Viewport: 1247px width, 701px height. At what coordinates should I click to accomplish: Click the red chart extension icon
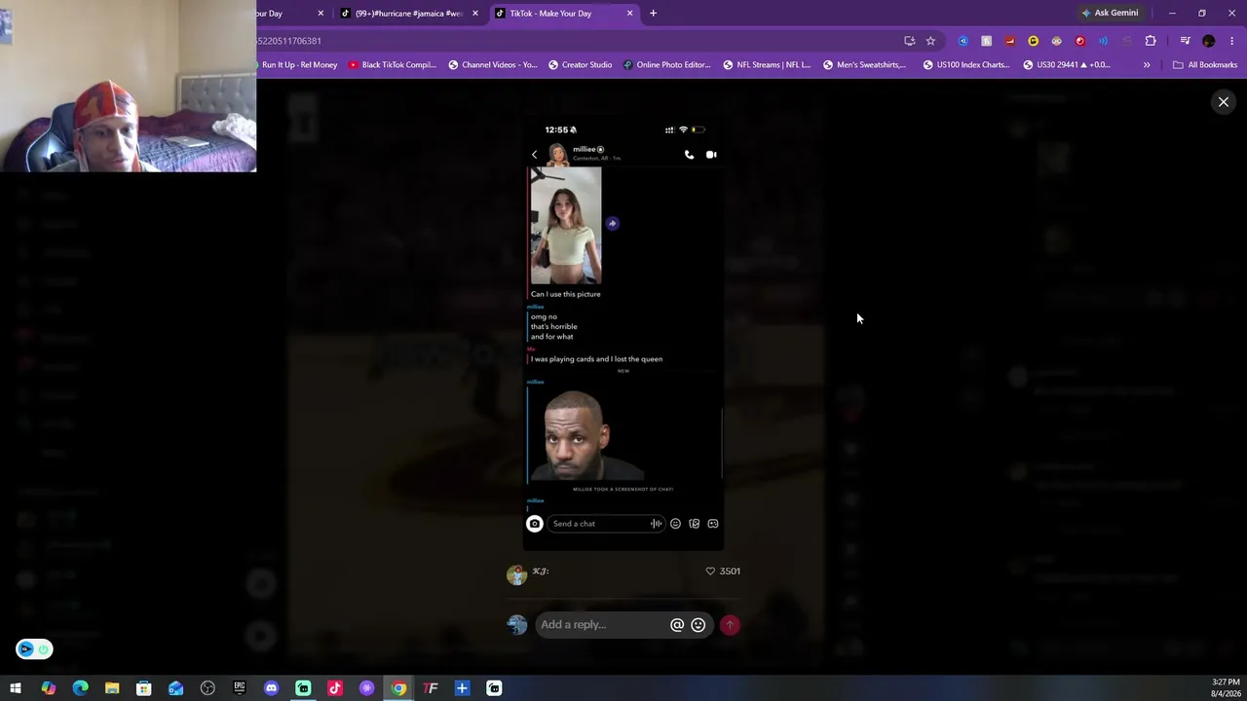coord(1010,41)
